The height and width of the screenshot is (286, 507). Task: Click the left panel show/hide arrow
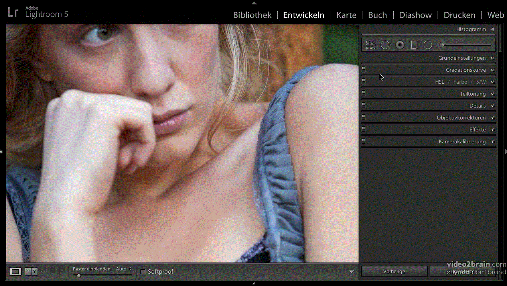coord(2,151)
